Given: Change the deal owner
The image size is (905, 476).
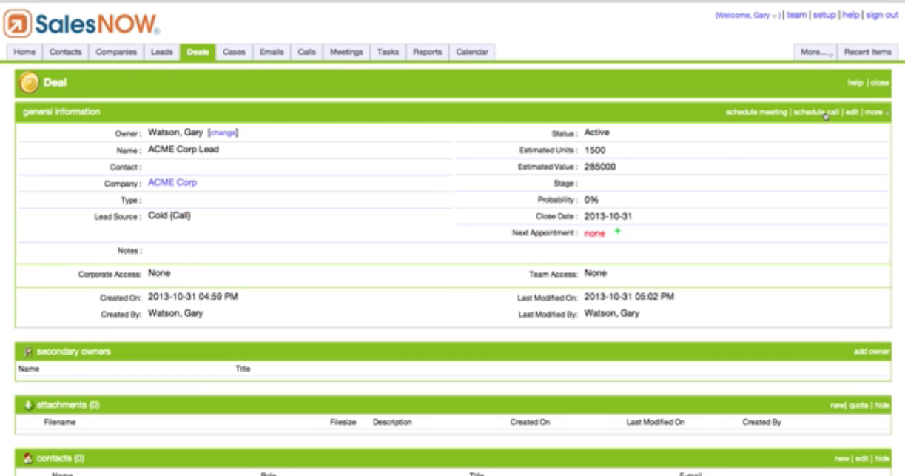Looking at the screenshot, I should [223, 133].
